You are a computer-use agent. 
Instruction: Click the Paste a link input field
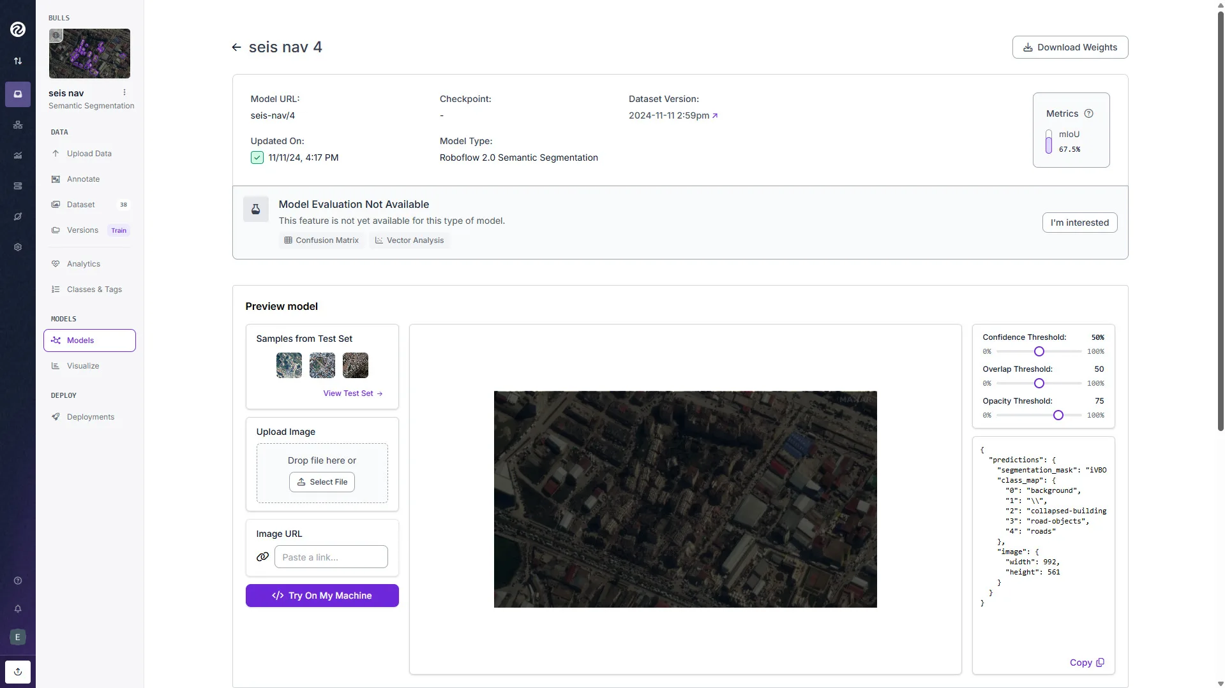331,557
